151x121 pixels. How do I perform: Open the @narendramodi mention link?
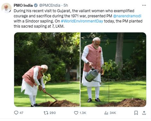pos(127,16)
